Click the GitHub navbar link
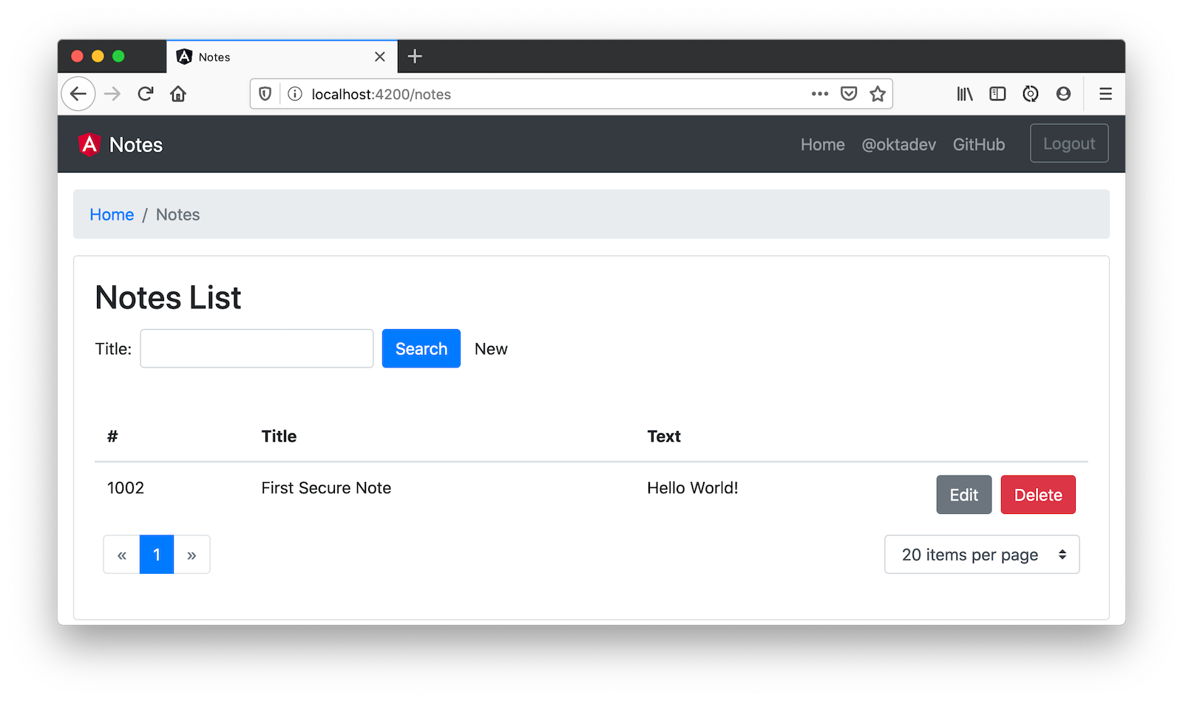Screen dimensions: 1183x701 [x=978, y=144]
